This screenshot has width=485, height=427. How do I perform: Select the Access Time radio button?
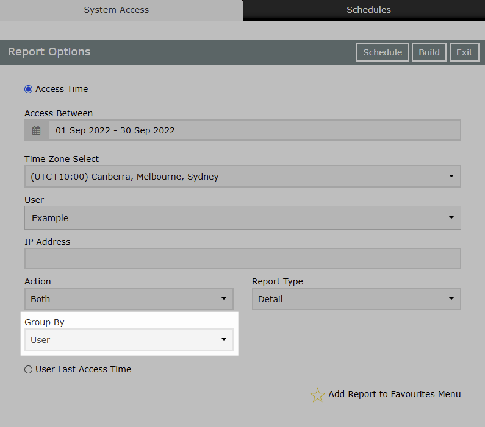click(x=29, y=89)
